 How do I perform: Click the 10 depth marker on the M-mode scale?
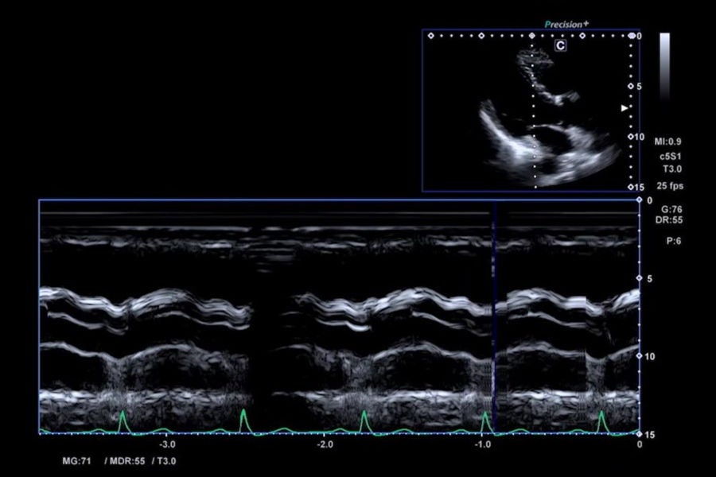click(x=650, y=356)
